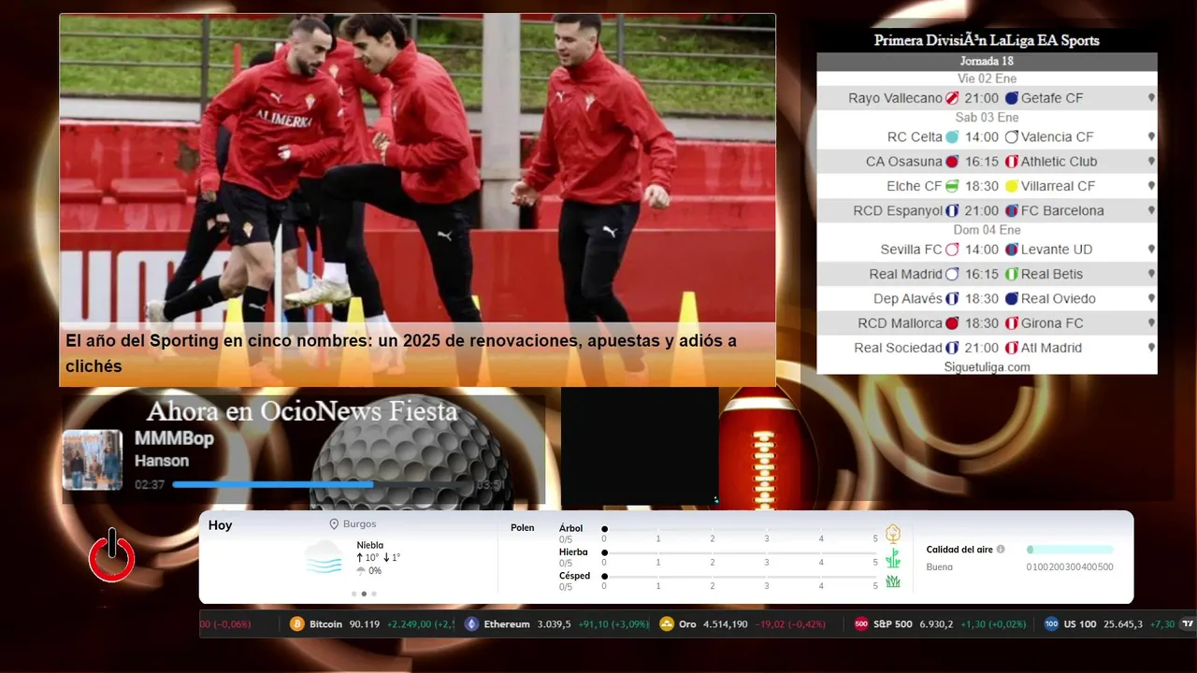Click the Sevilla FC crest icon
Viewport: 1197px width, 673px height.
952,250
